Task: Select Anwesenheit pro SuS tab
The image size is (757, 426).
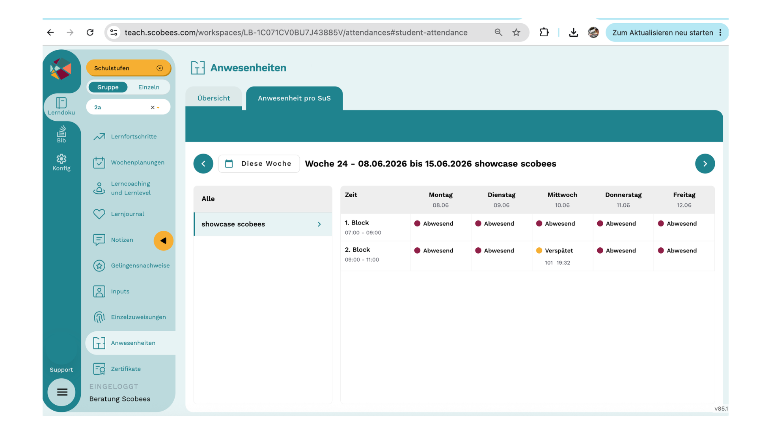Action: tap(294, 98)
